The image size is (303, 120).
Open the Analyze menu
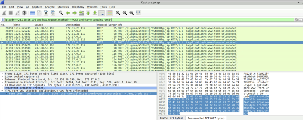(49, 7)
